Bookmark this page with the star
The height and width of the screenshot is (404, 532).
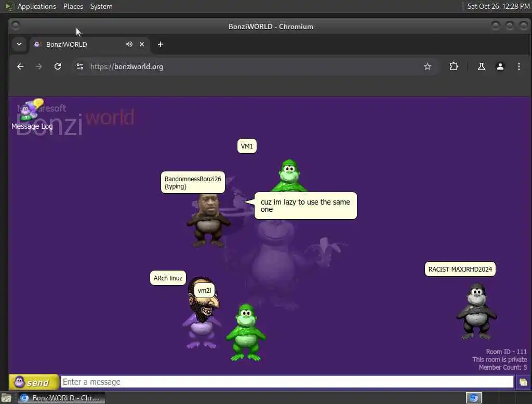tap(428, 67)
